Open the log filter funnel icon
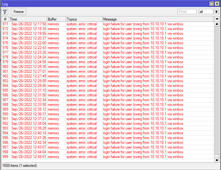 point(5,12)
